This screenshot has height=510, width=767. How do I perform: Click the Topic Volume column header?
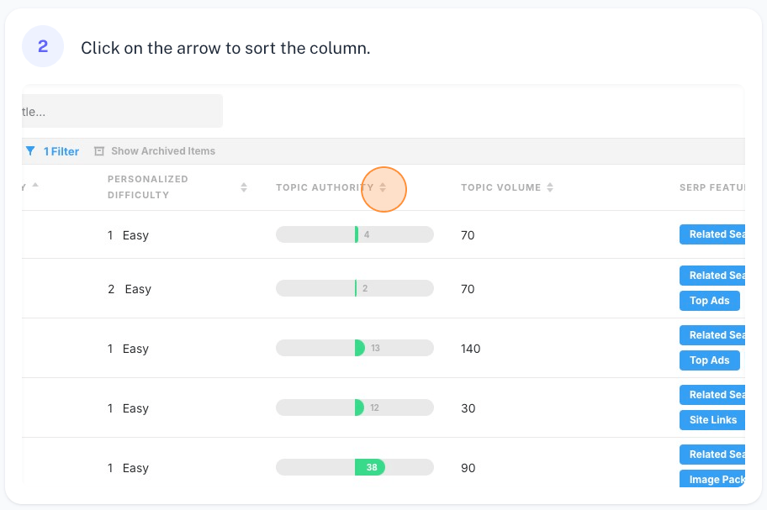pyautogui.click(x=500, y=187)
